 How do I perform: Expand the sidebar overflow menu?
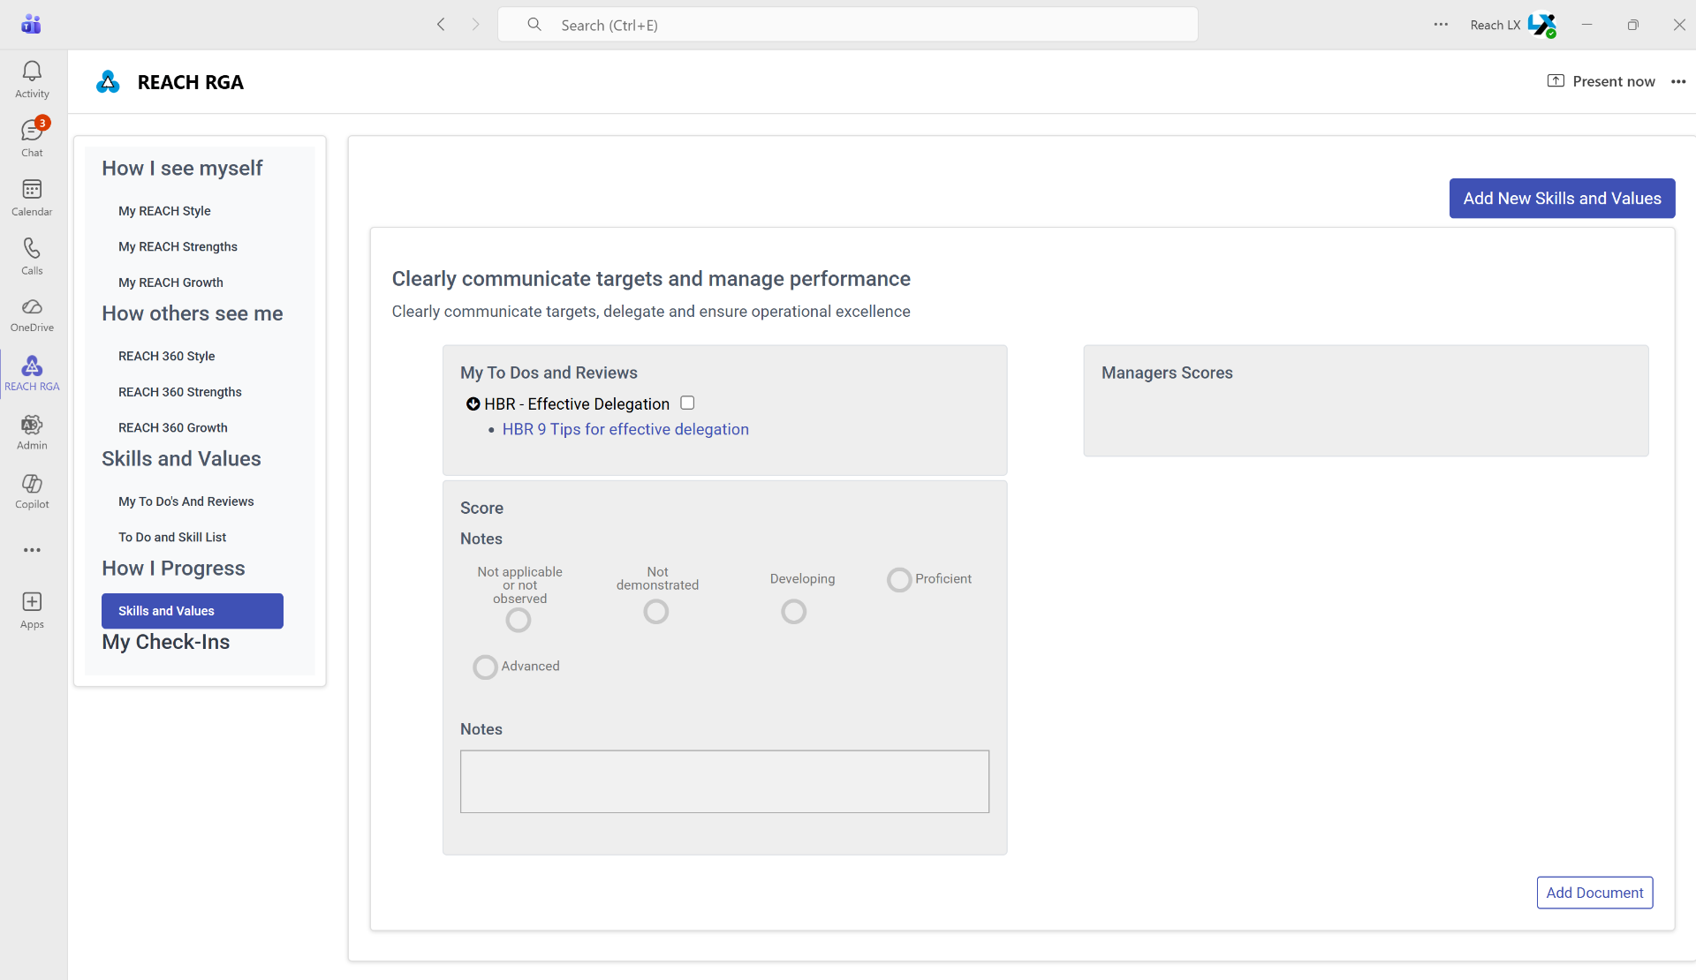[x=32, y=550]
